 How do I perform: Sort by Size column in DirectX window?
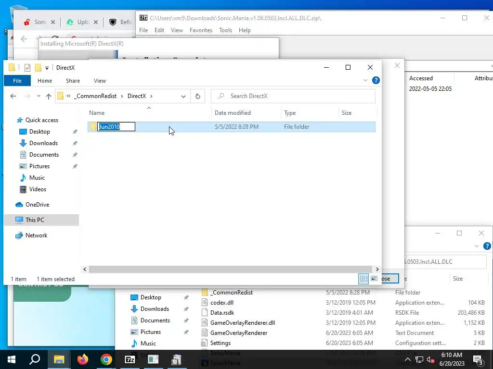(x=358, y=112)
